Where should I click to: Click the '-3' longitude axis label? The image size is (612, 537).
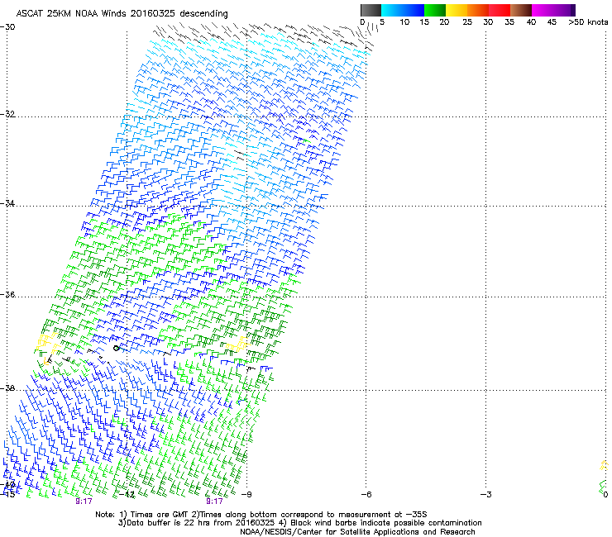coord(486,495)
